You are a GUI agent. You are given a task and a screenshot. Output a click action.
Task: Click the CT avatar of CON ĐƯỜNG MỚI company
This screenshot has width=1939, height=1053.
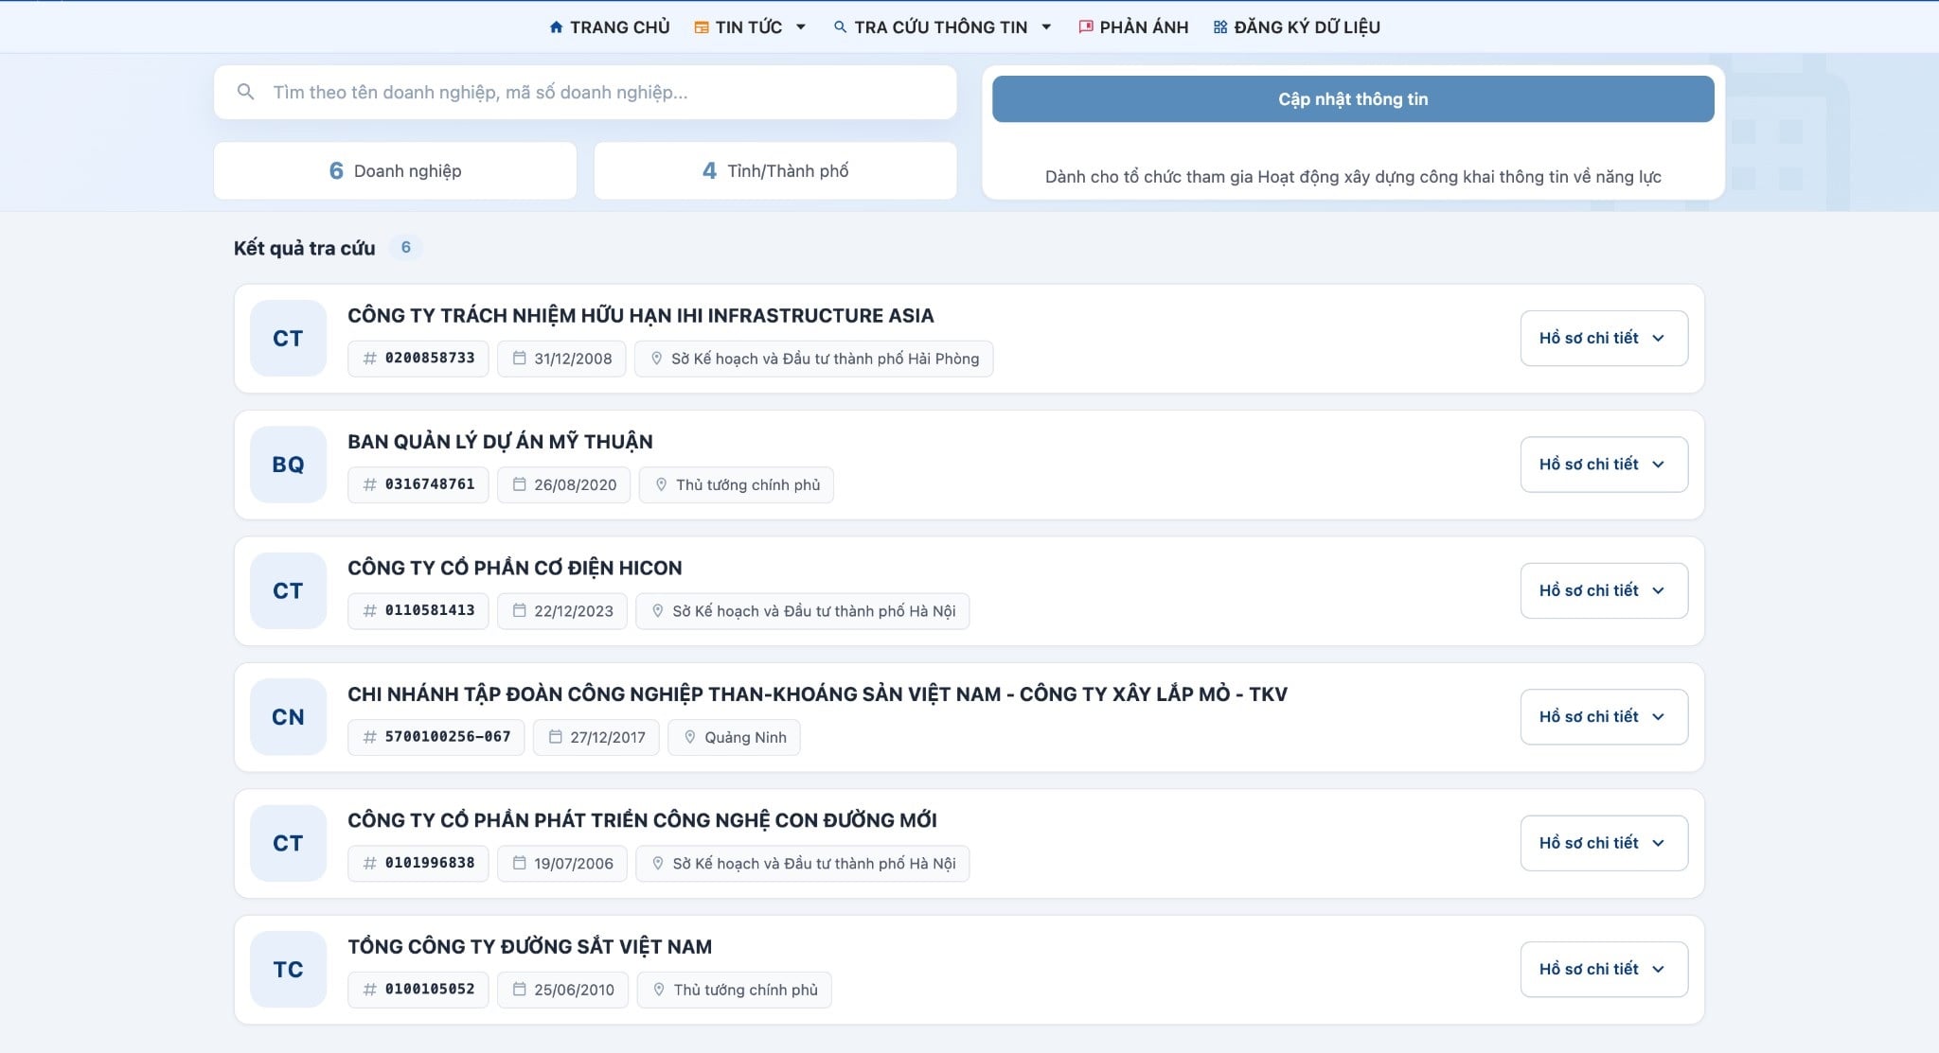288,843
